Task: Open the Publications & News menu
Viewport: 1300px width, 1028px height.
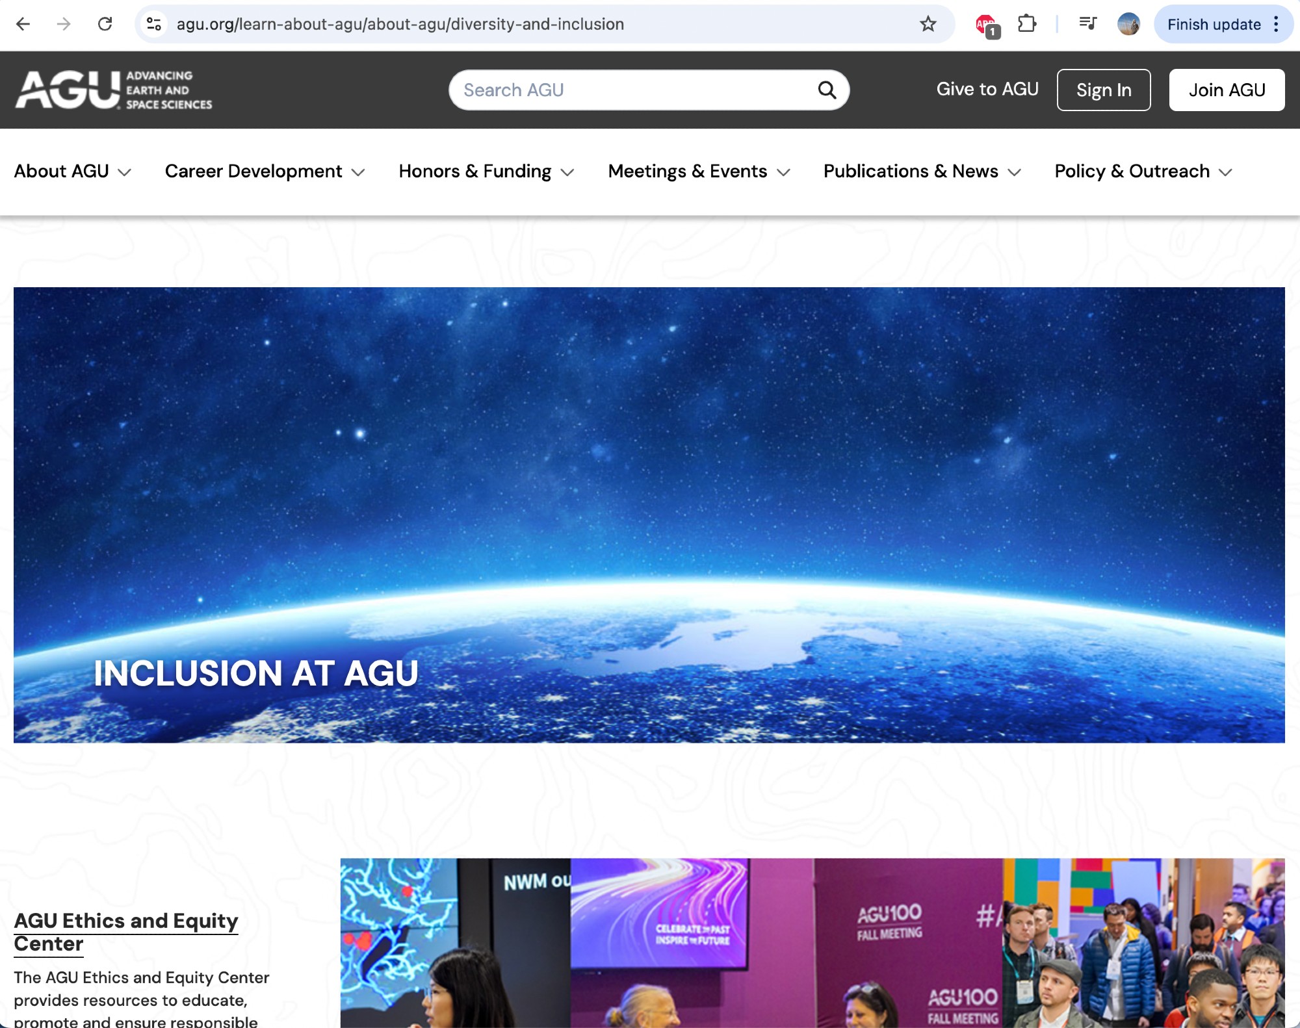Action: (x=922, y=172)
